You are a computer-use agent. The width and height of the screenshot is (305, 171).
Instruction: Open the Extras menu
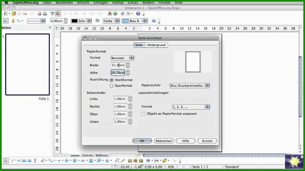(x=133, y=2)
